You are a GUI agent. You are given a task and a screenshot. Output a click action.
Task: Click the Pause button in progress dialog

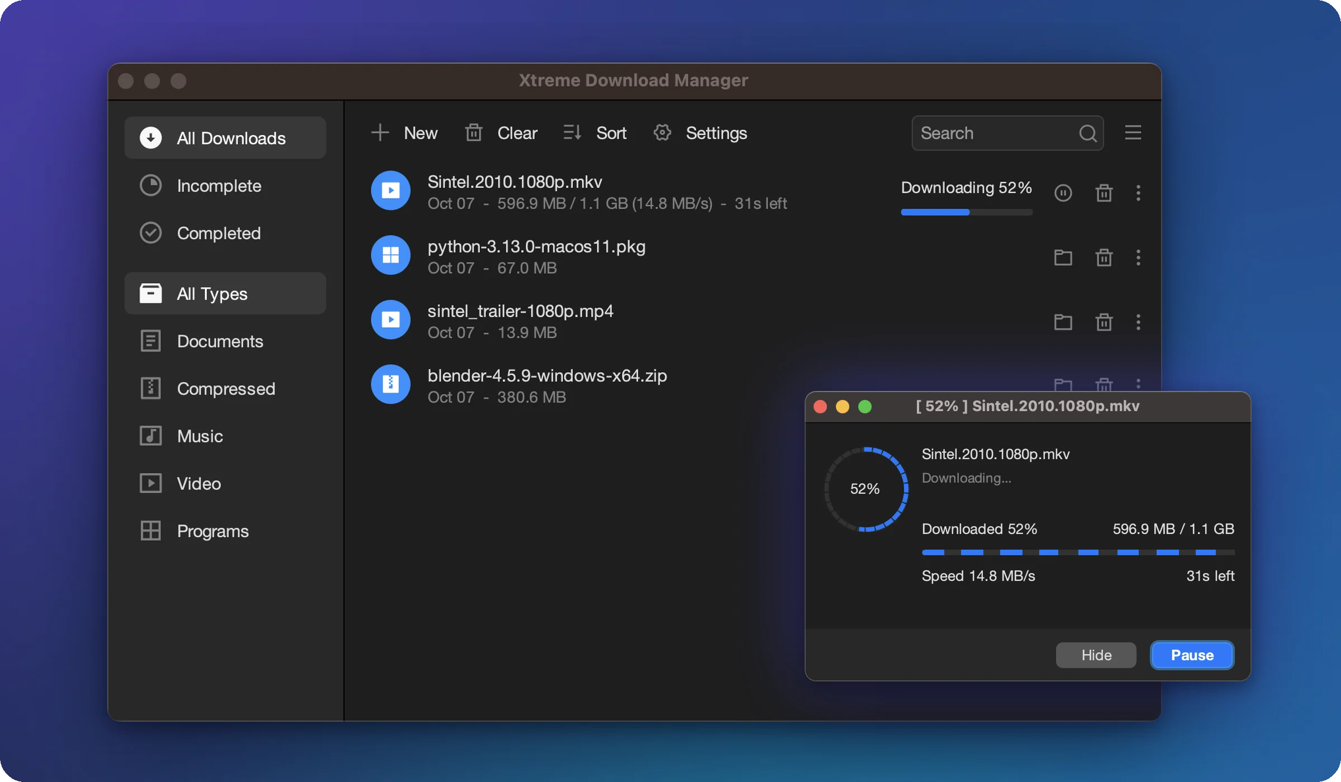point(1192,655)
